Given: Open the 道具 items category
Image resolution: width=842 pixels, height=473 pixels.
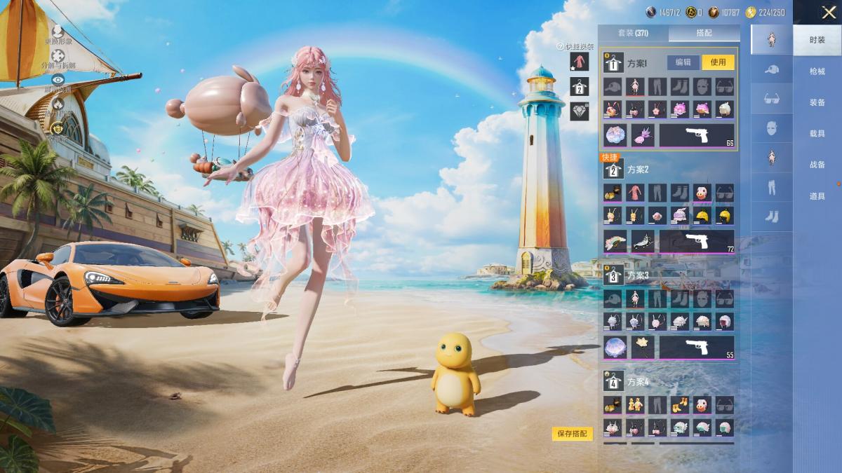Looking at the screenshot, I should (817, 196).
